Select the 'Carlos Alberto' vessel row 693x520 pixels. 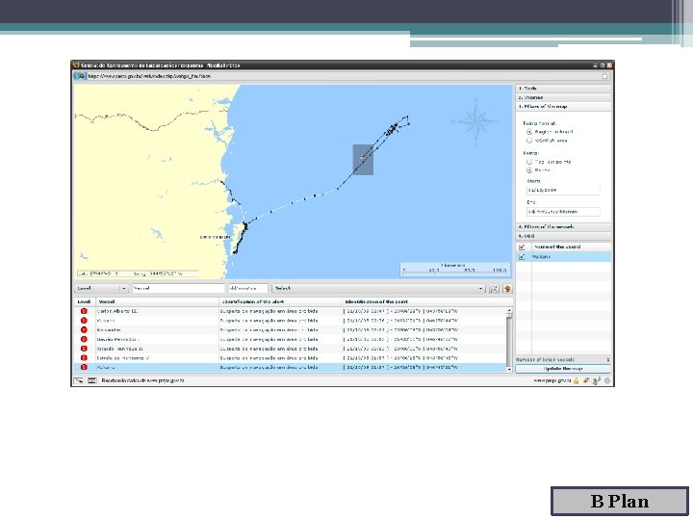[290, 311]
